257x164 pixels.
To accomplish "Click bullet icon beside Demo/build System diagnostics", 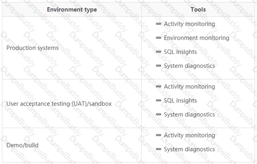I will tap(159, 149).
